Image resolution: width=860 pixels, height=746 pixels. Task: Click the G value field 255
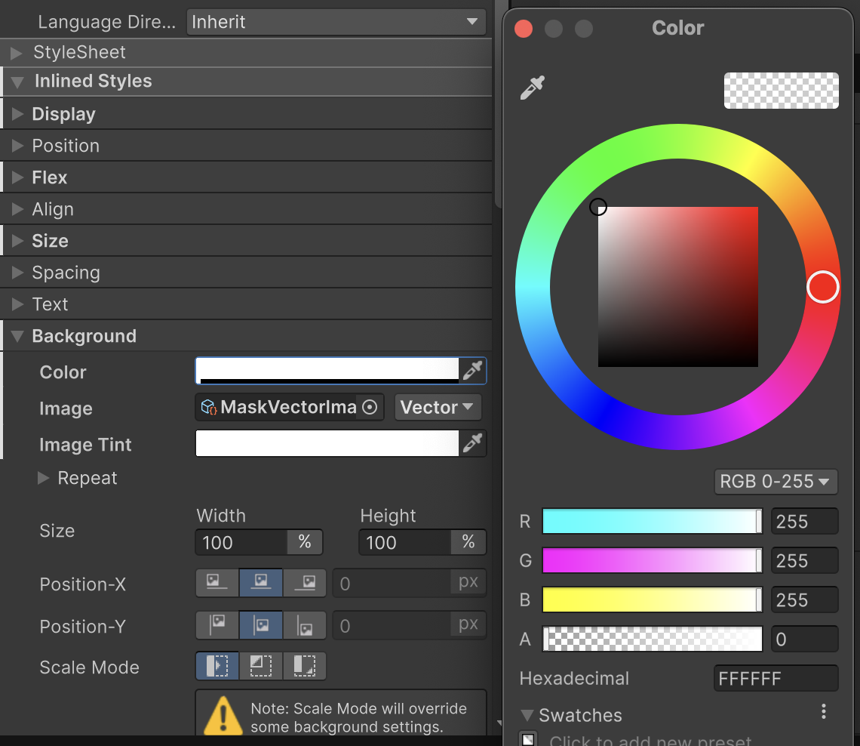coord(805,560)
